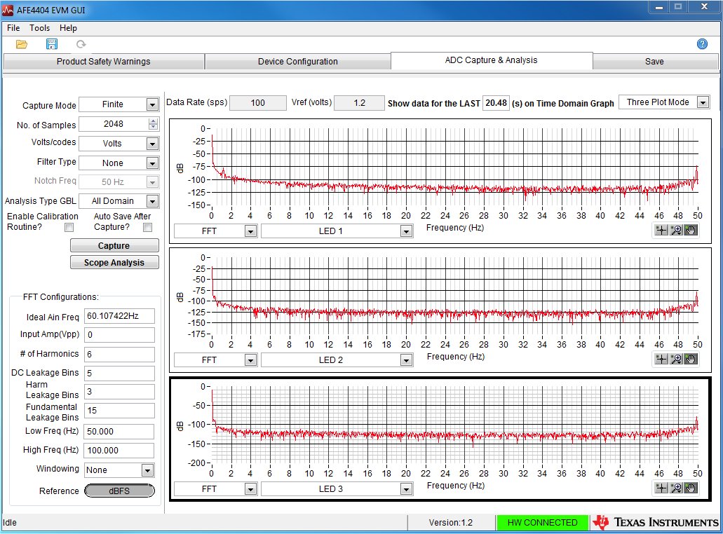Open the Capture Mode dropdown
This screenshot has width=723, height=534.
pos(152,105)
